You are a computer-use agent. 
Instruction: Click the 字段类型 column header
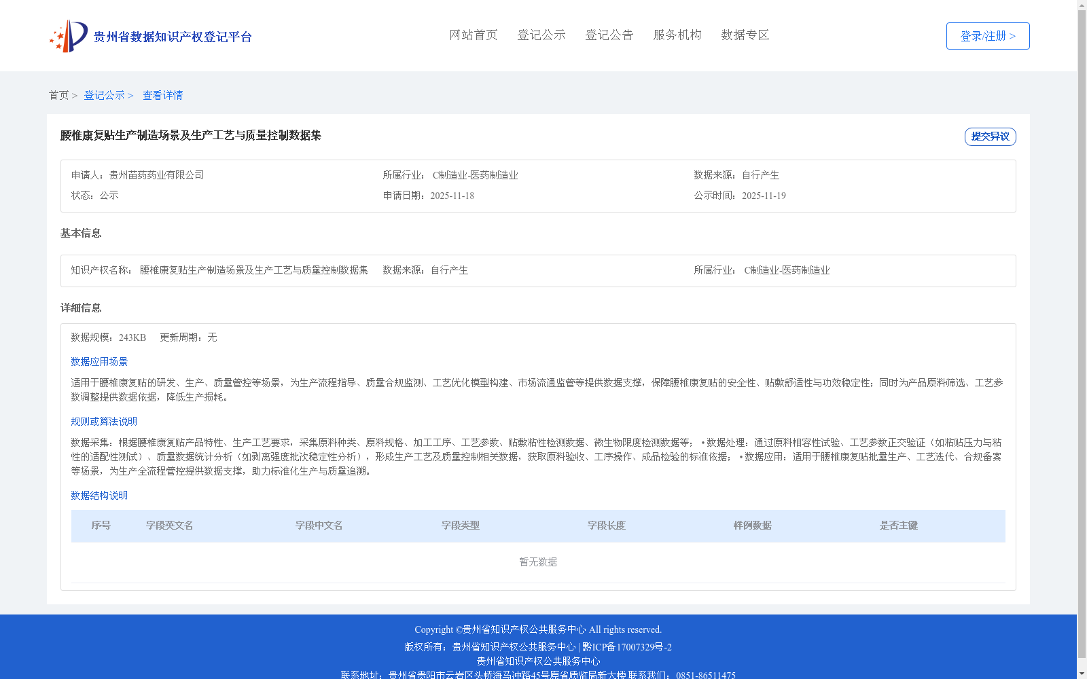tap(461, 526)
